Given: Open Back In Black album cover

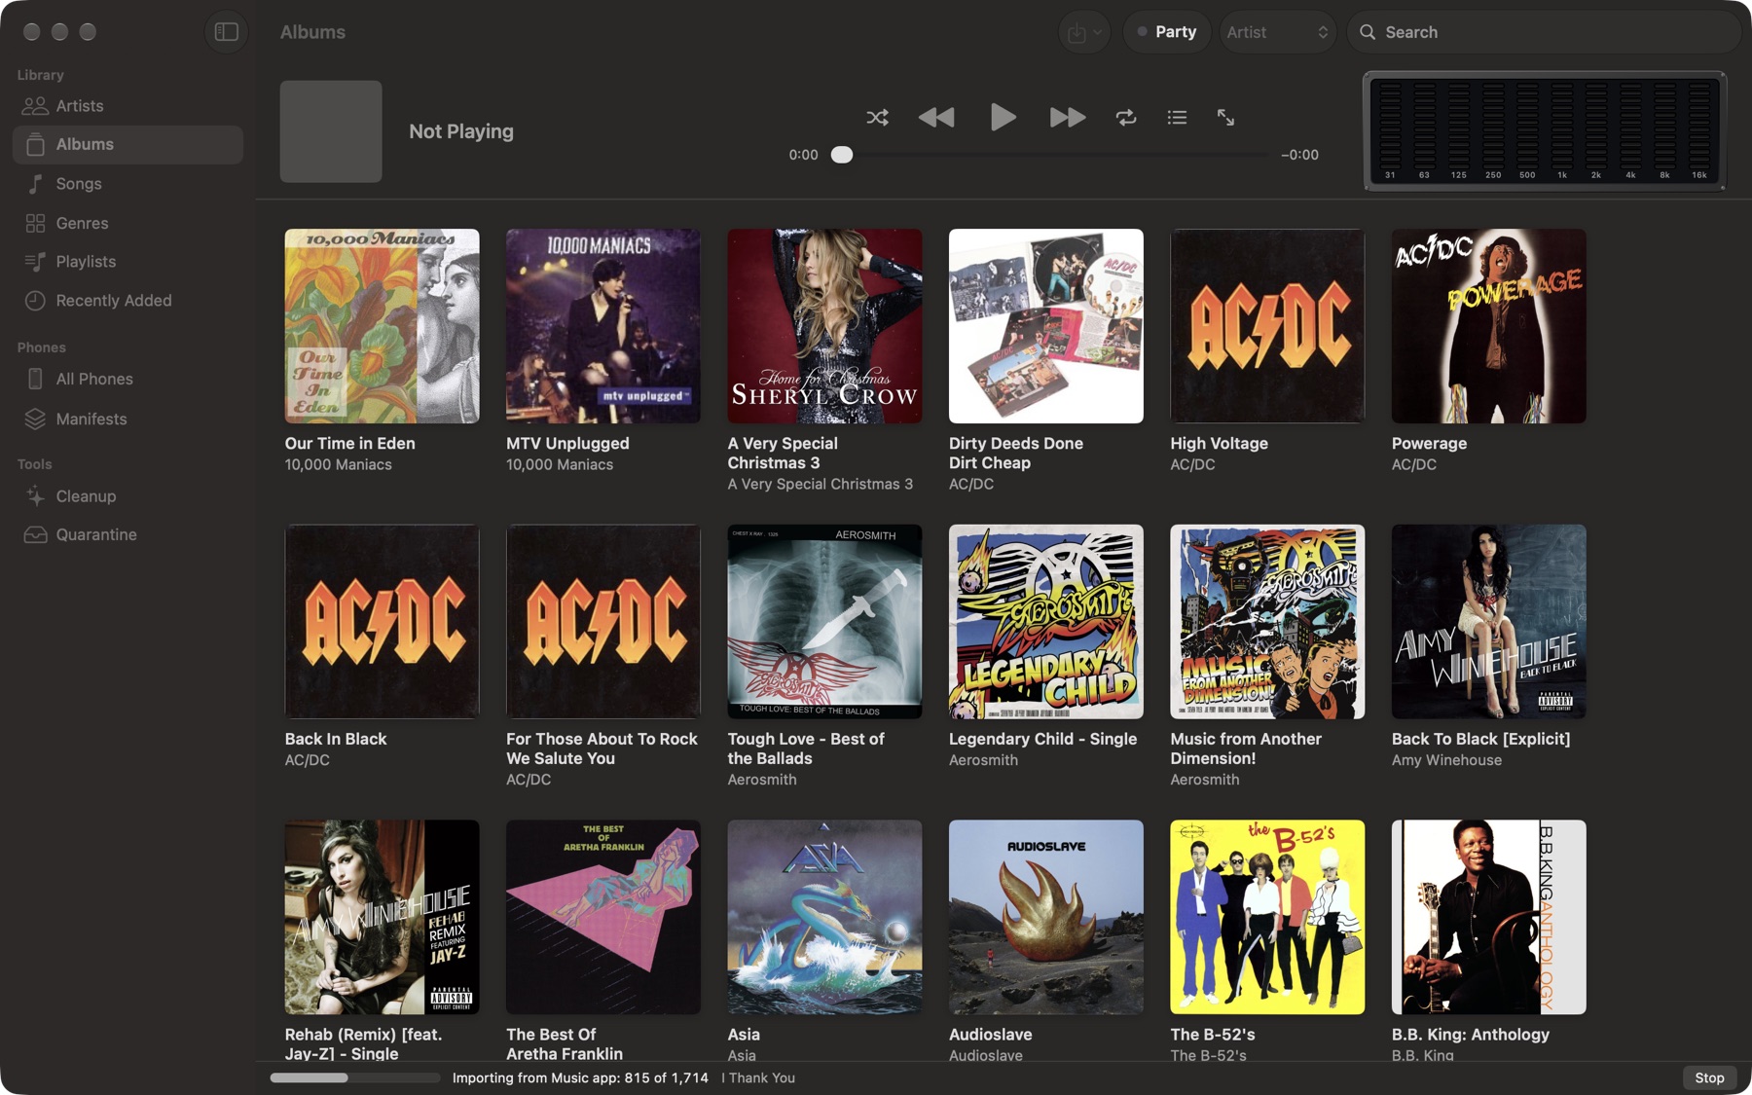Looking at the screenshot, I should tap(382, 622).
